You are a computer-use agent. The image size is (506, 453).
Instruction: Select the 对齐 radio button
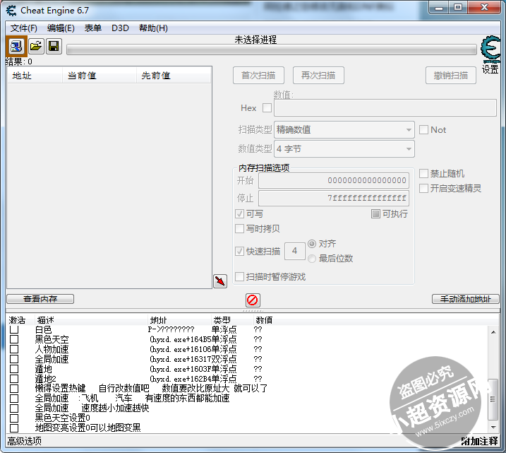click(x=312, y=244)
